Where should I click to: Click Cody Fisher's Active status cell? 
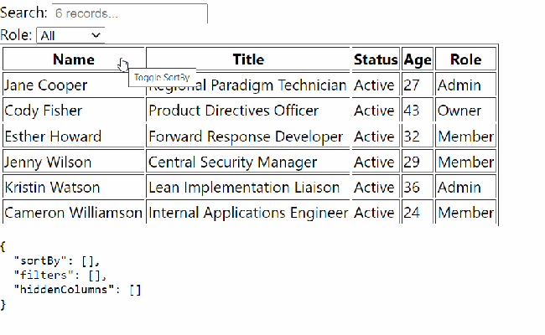coord(376,111)
